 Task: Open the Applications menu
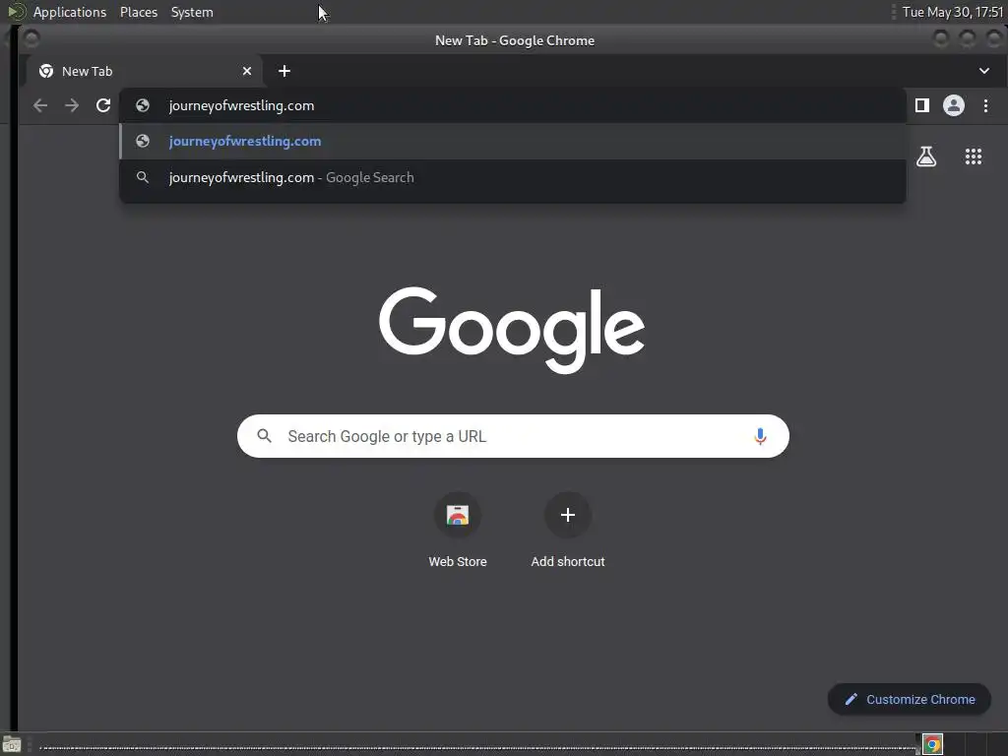(70, 12)
